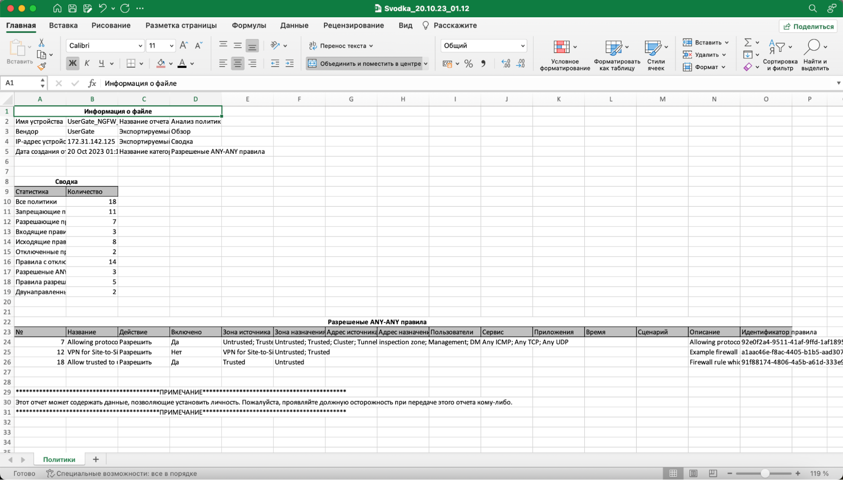The width and height of the screenshot is (843, 480).
Task: Toggle Italic formatting button
Action: [87, 64]
